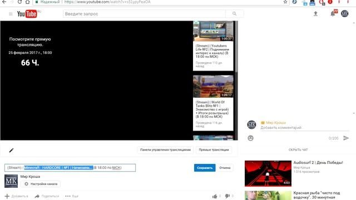Image resolution: width=356 pixels, height=200 pixels.
Task: Click the Share arrow icon
Action: (37, 196)
